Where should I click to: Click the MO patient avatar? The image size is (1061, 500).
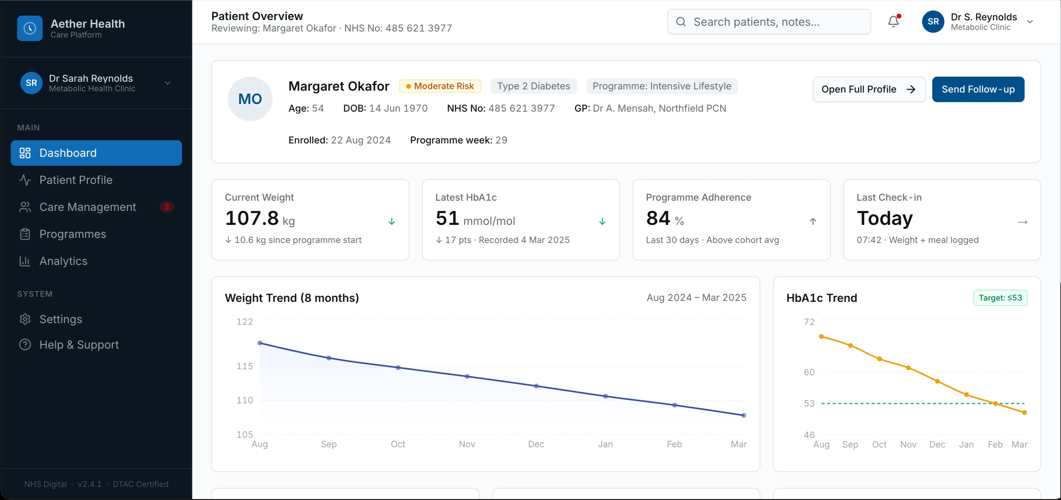(x=250, y=99)
